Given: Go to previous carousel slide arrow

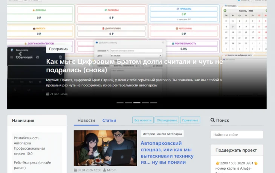Looking at the screenshot, I should tap(20, 53).
